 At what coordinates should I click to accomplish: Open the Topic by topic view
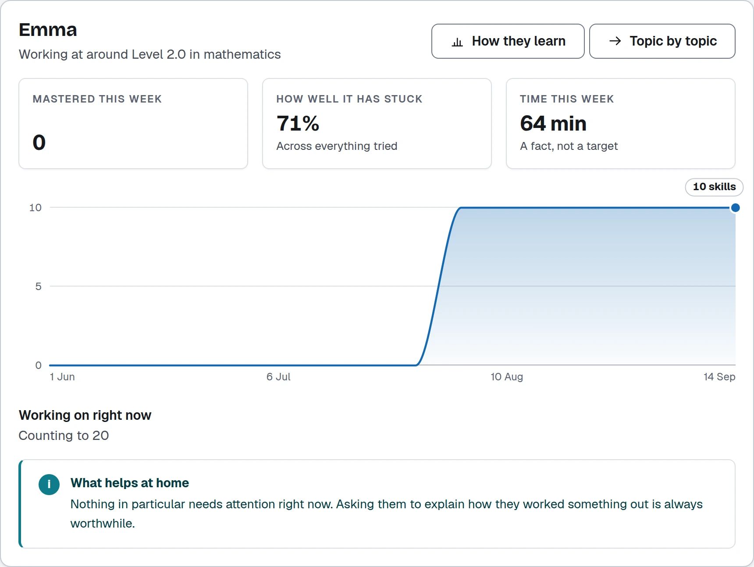[x=662, y=41]
